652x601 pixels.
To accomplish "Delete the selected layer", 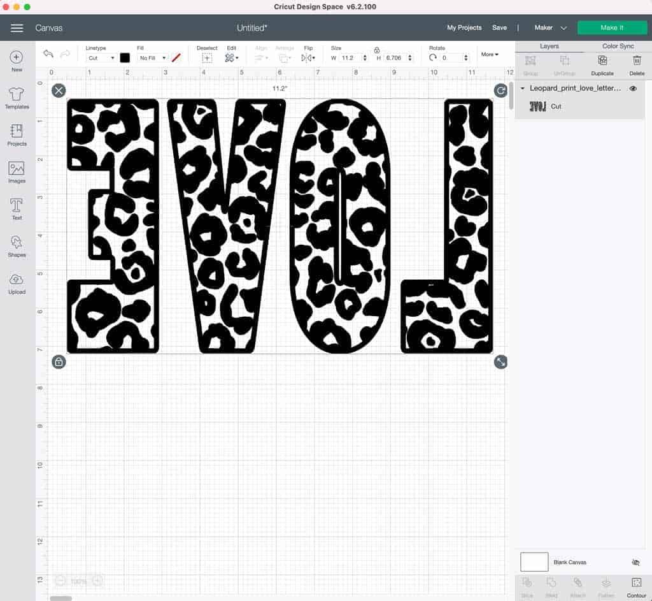I will coord(637,66).
